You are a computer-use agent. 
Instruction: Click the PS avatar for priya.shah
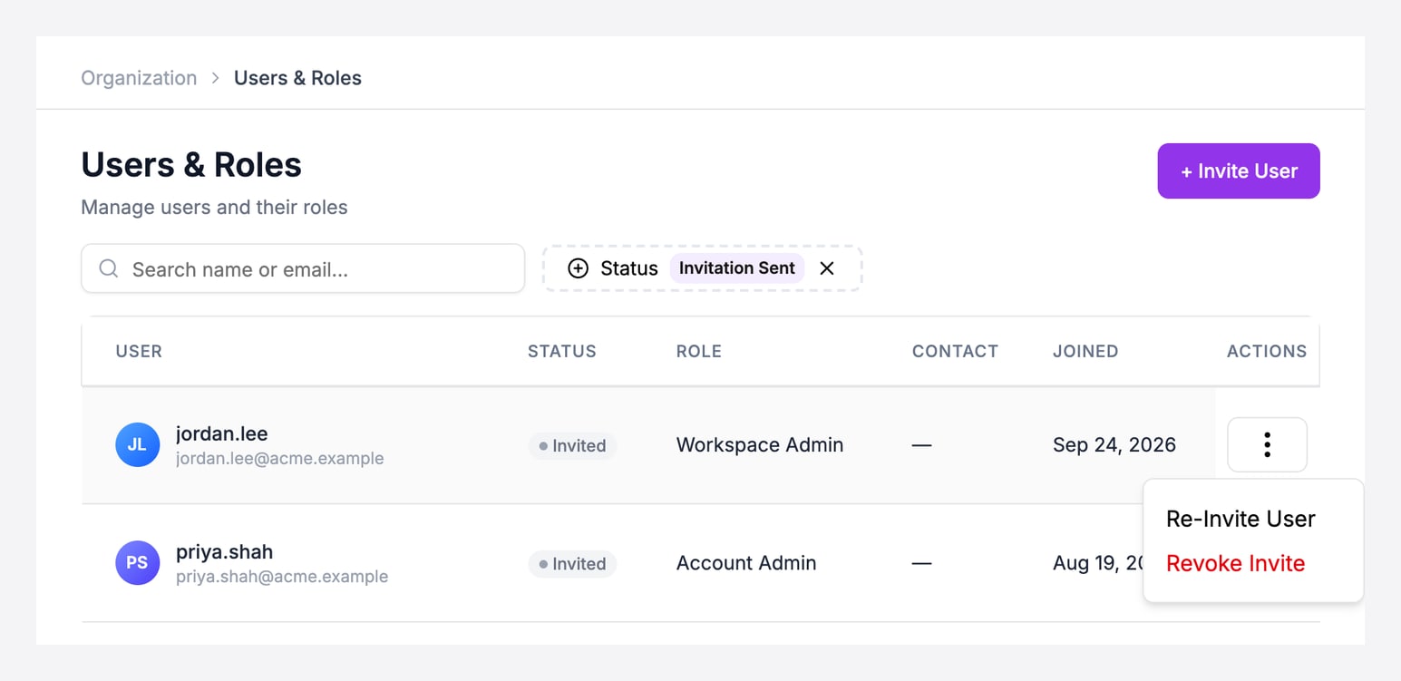pos(137,563)
